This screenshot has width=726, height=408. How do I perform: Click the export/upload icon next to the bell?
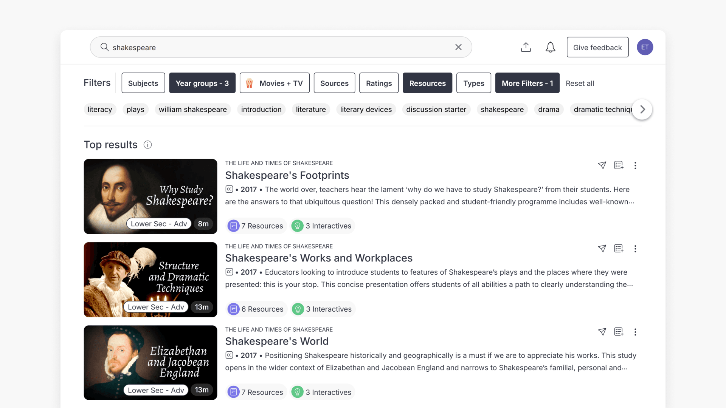click(x=526, y=47)
